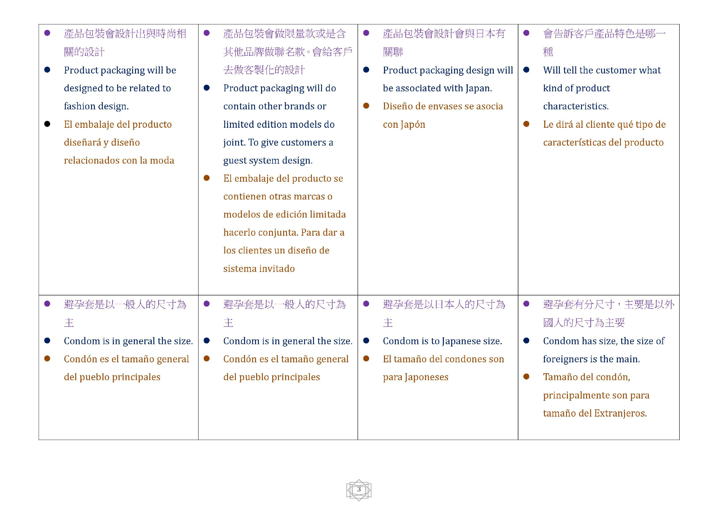This screenshot has height=507, width=718.
Task: Click the purple bullet before 產品包裝會設計出與時尚相
Action: (x=47, y=33)
